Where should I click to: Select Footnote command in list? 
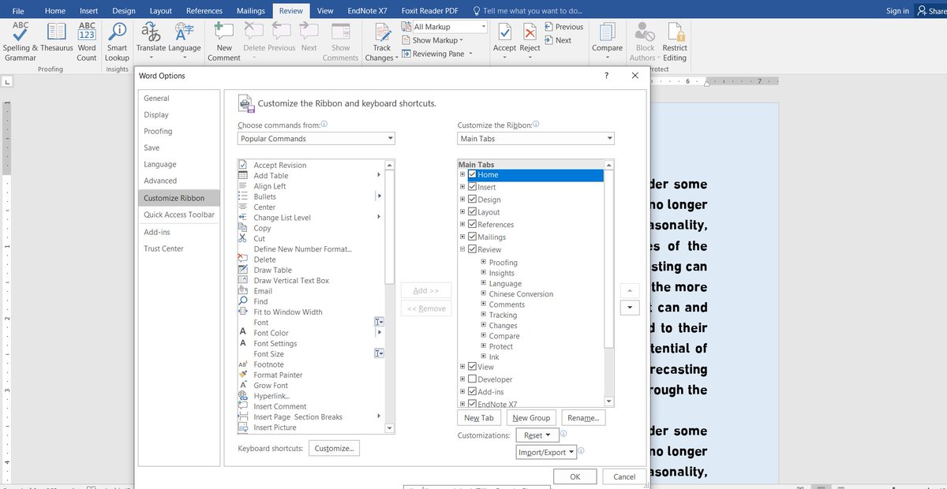click(268, 364)
